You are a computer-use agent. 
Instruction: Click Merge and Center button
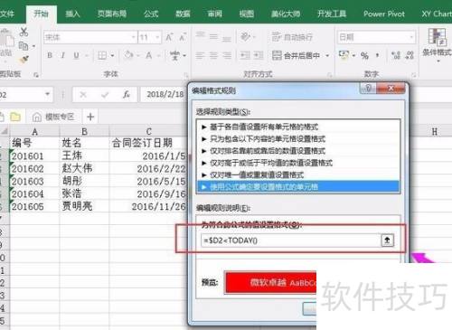(296, 55)
